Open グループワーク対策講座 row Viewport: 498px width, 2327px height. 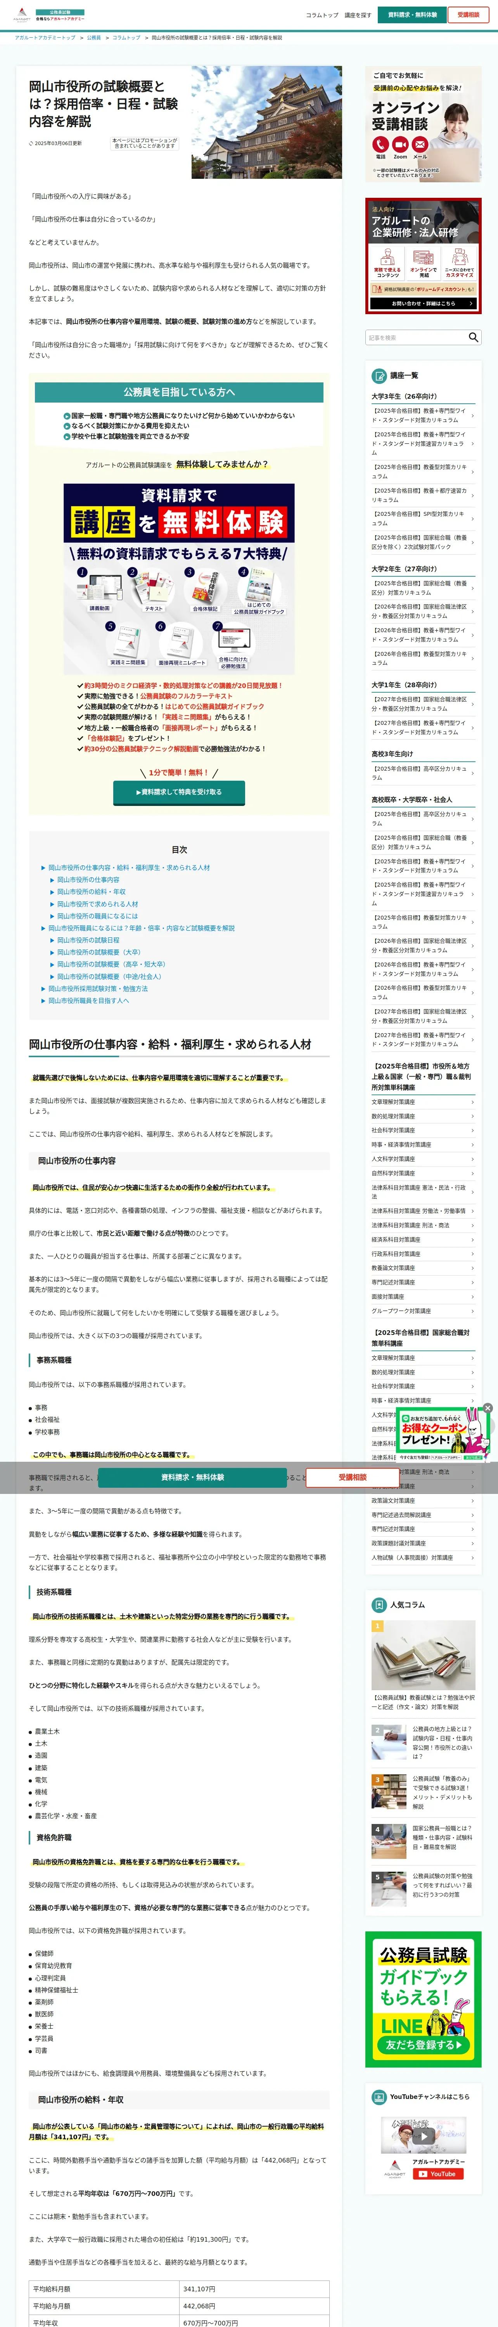423,1311
